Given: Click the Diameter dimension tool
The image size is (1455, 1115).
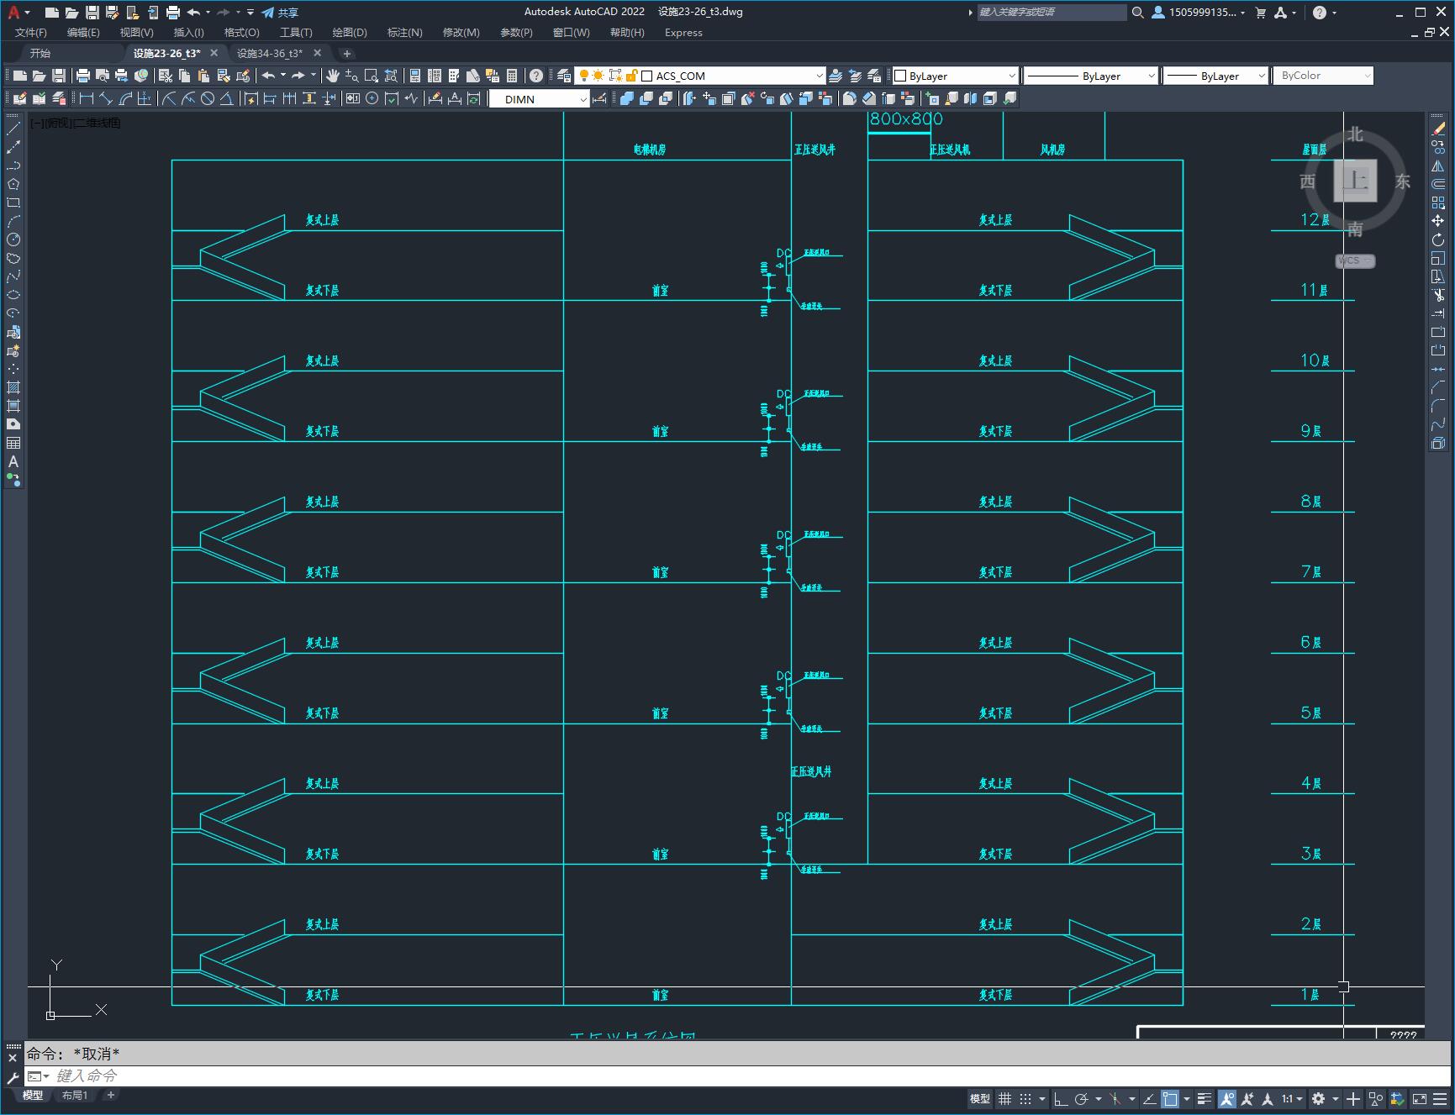Looking at the screenshot, I should (208, 98).
